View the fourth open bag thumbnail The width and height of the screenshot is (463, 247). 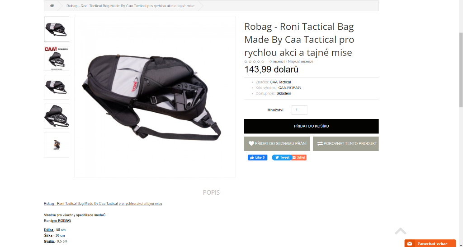(x=57, y=116)
